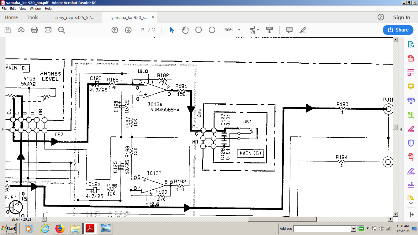Print the document using printer icon
Viewport: 418px width, 235px height.
(34, 30)
